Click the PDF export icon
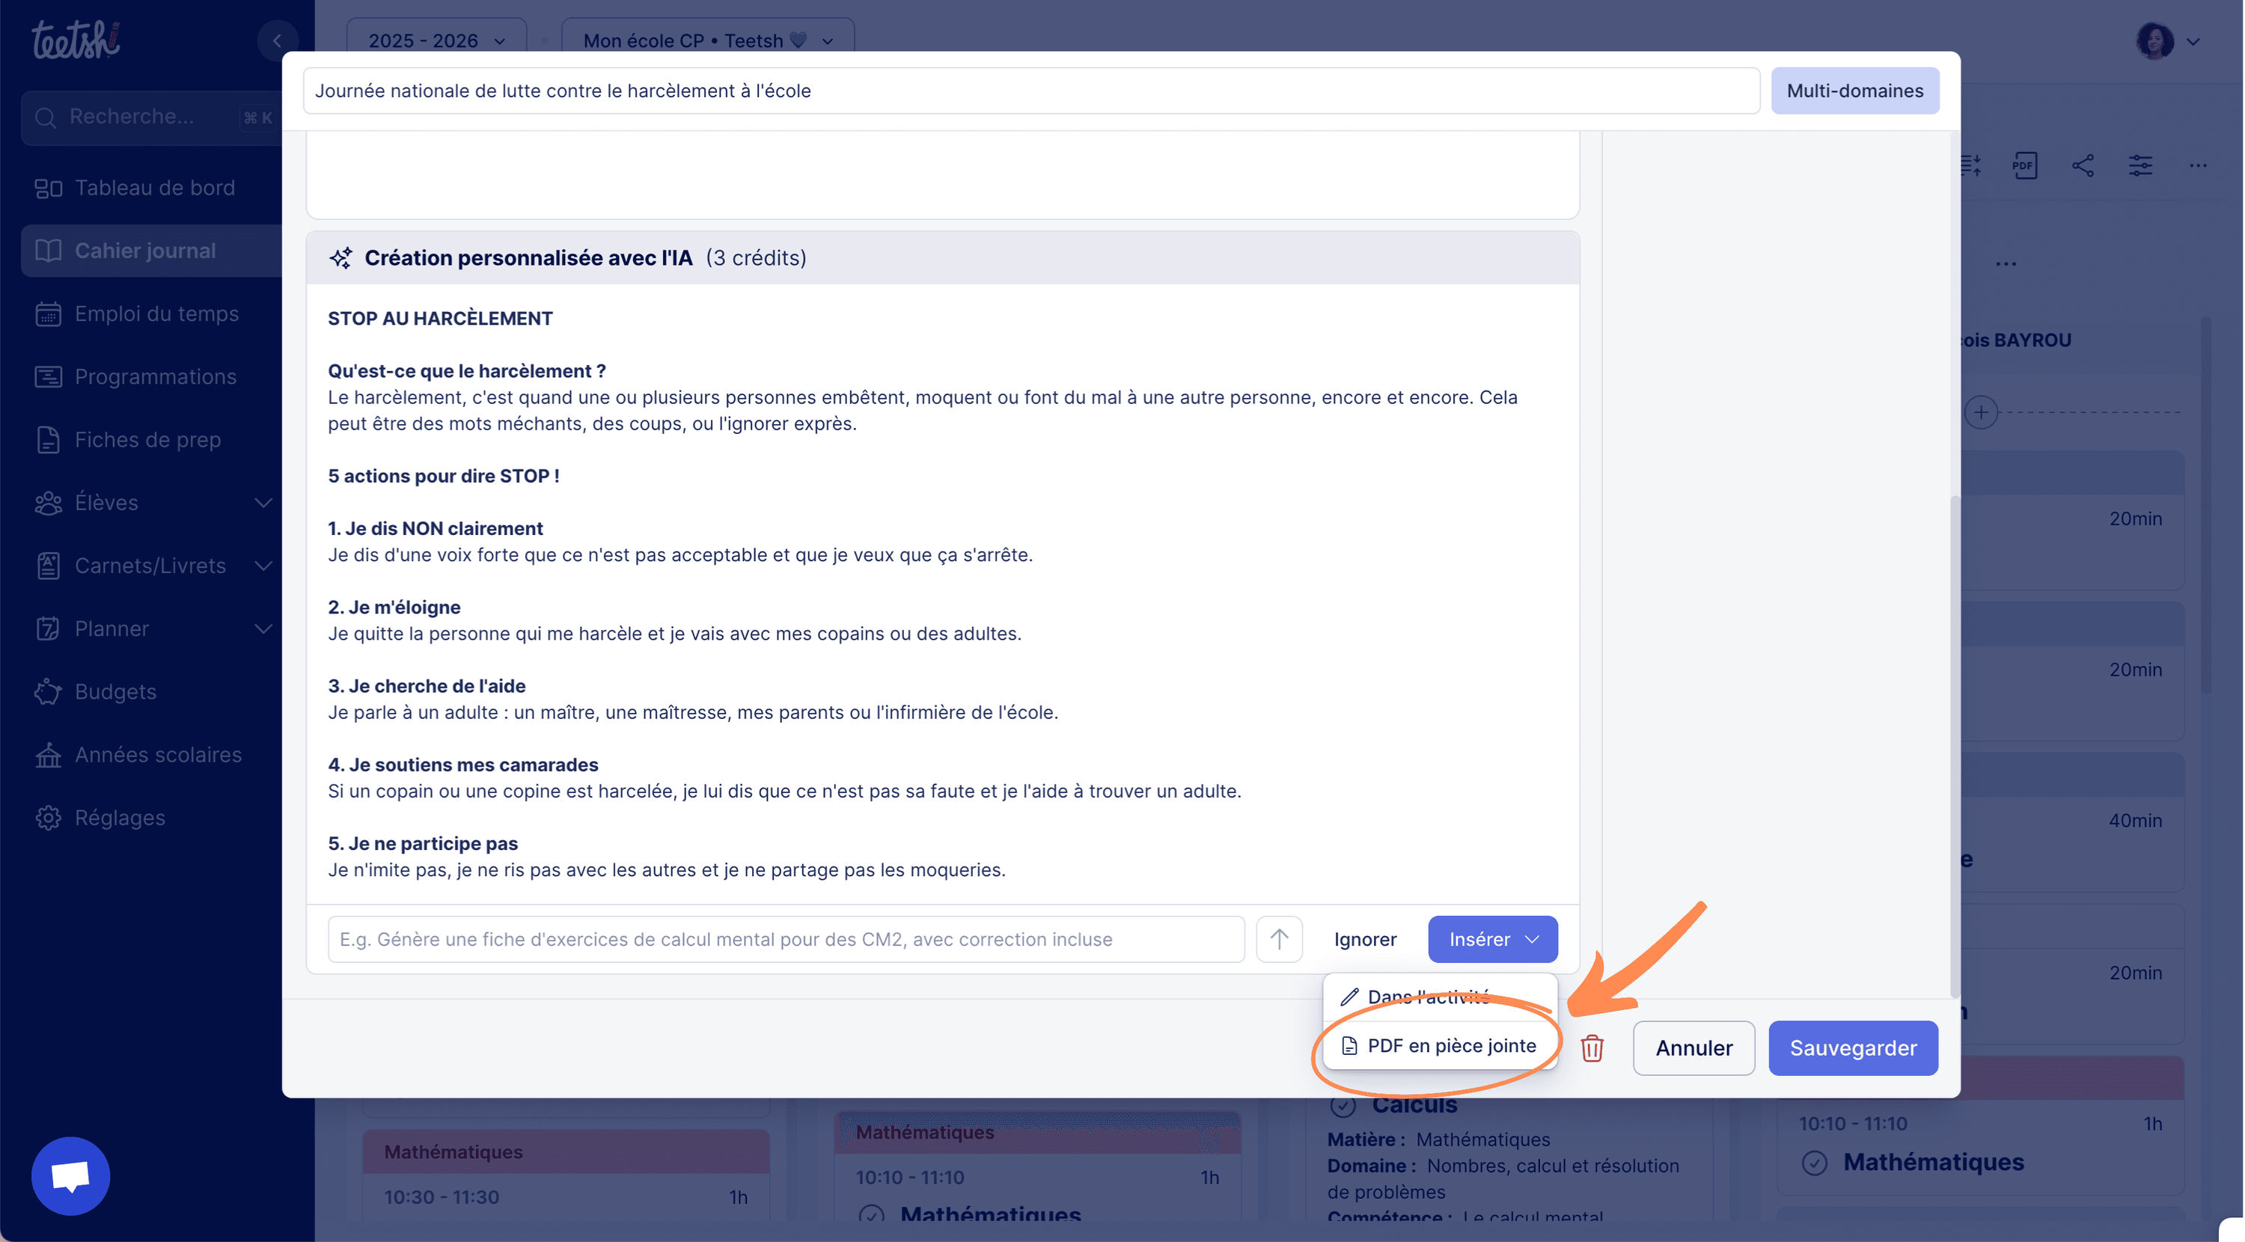Image resolution: width=2245 pixels, height=1242 pixels. click(2023, 165)
